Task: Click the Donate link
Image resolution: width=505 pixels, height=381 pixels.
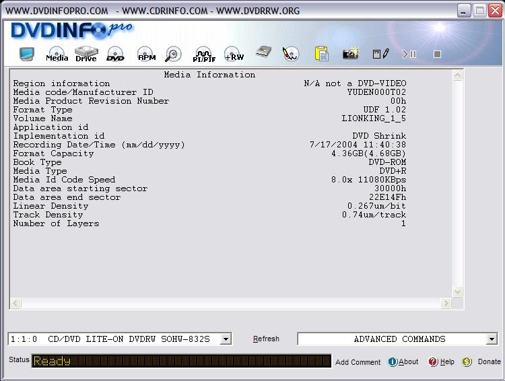Action: pos(490,361)
